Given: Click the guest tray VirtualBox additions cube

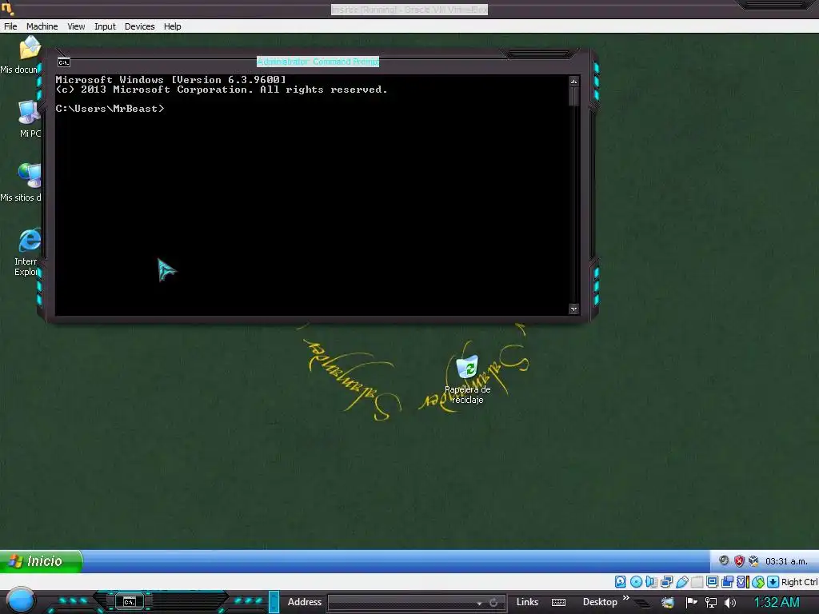Looking at the screenshot, I should pos(753,561).
